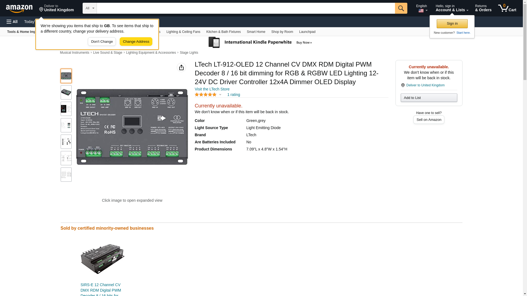The height and width of the screenshot is (296, 527).
Task: Click the Change Address button
Action: (x=136, y=42)
